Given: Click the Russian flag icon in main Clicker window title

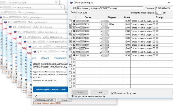Looking at the screenshot, I should (x=71, y=2).
